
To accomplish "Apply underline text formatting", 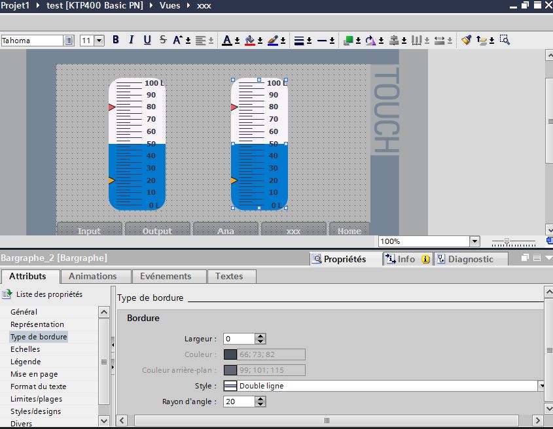I will coord(147,40).
